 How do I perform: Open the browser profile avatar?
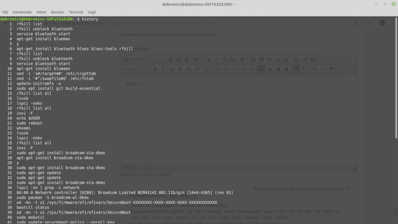coord(382,23)
